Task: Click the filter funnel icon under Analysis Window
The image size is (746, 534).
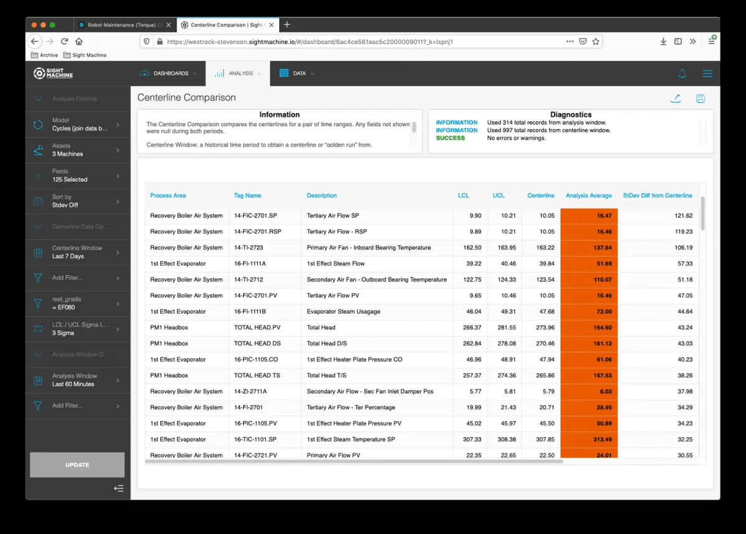Action: 38,405
